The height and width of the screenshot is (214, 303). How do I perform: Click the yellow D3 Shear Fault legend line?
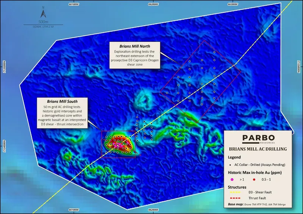(x=235, y=192)
